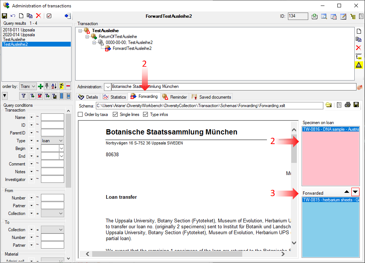Click the envelope with green arrow icon

[x=314, y=16]
